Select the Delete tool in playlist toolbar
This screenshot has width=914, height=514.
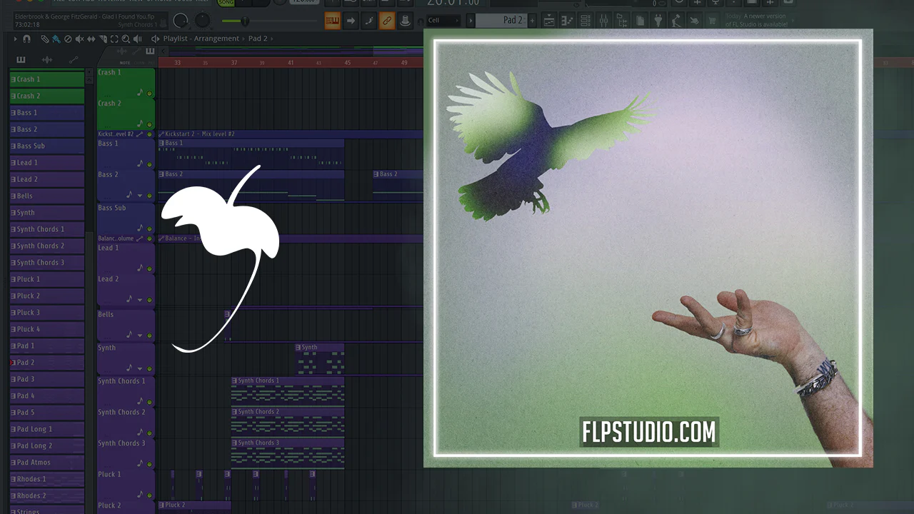tap(68, 39)
